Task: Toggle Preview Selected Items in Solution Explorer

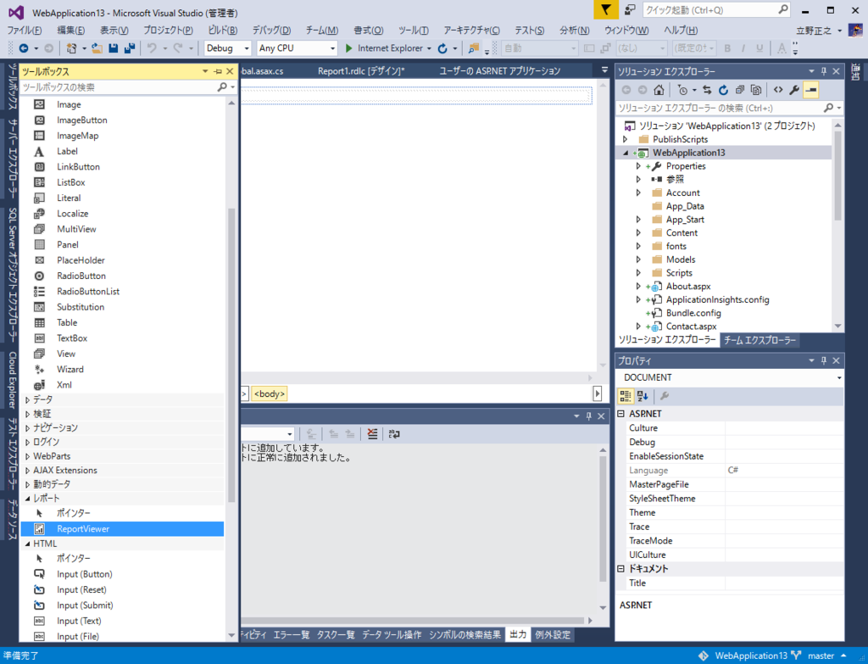Action: [x=811, y=90]
